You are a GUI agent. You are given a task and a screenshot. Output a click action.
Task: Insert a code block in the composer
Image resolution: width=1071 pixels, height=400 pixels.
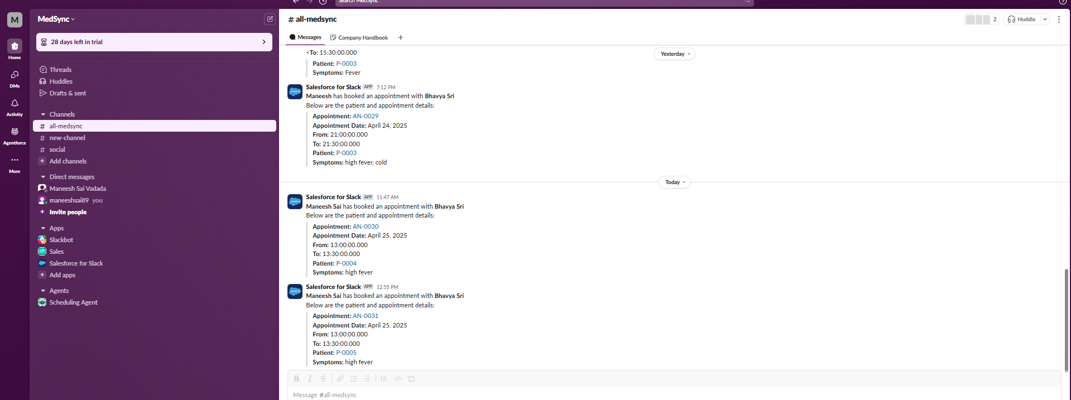click(411, 379)
